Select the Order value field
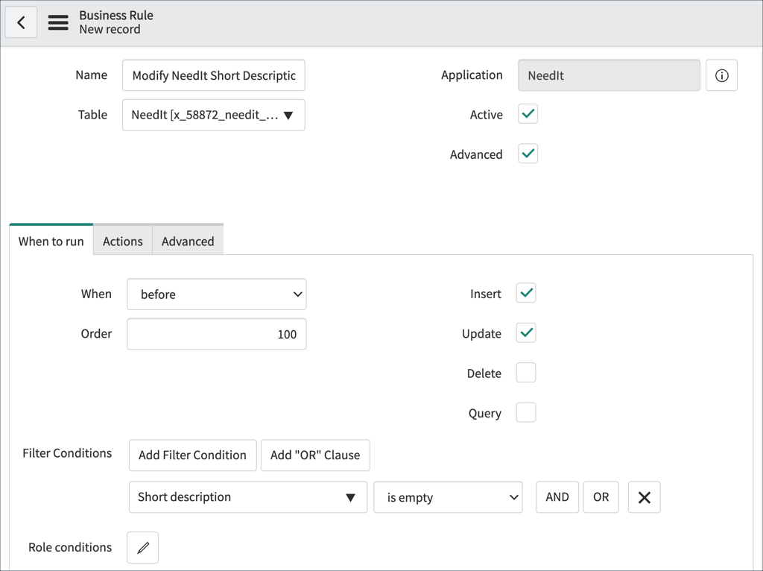Image resolution: width=763 pixels, height=571 pixels. pos(216,333)
